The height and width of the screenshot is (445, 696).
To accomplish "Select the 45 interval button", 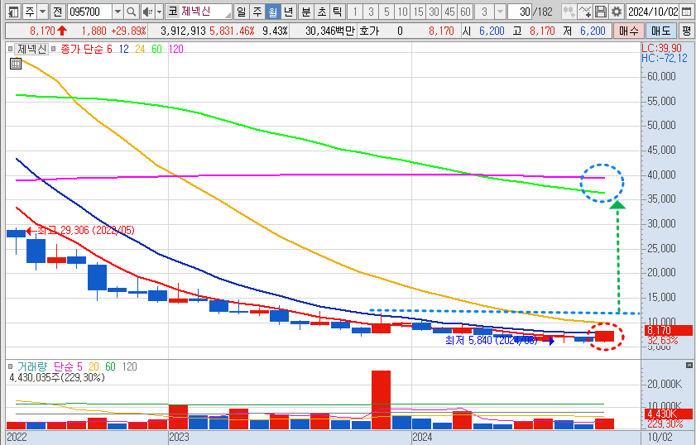I will click(449, 12).
